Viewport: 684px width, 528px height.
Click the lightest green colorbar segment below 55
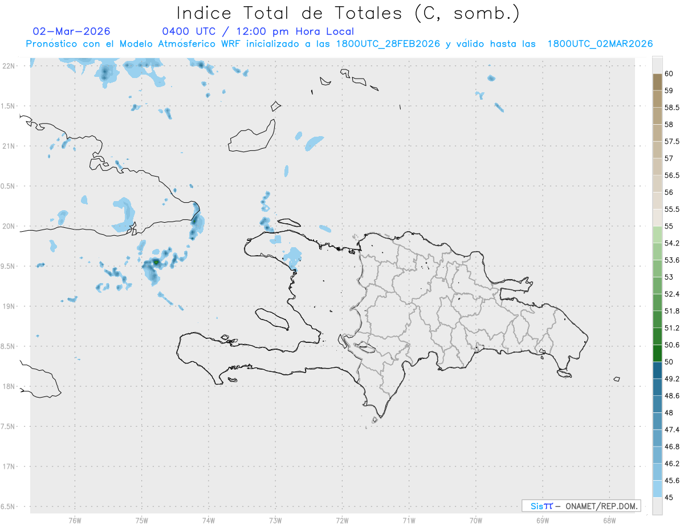657,235
